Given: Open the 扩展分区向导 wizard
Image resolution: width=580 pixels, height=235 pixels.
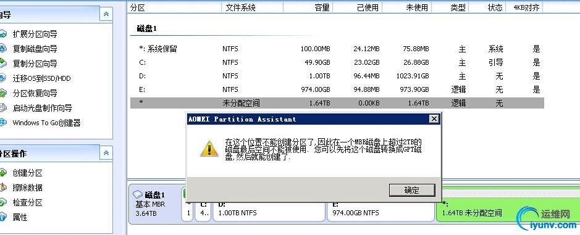Looking at the screenshot, I should click(35, 35).
